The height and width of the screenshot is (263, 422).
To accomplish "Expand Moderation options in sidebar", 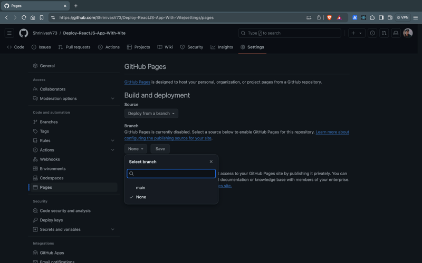I will tap(112, 98).
